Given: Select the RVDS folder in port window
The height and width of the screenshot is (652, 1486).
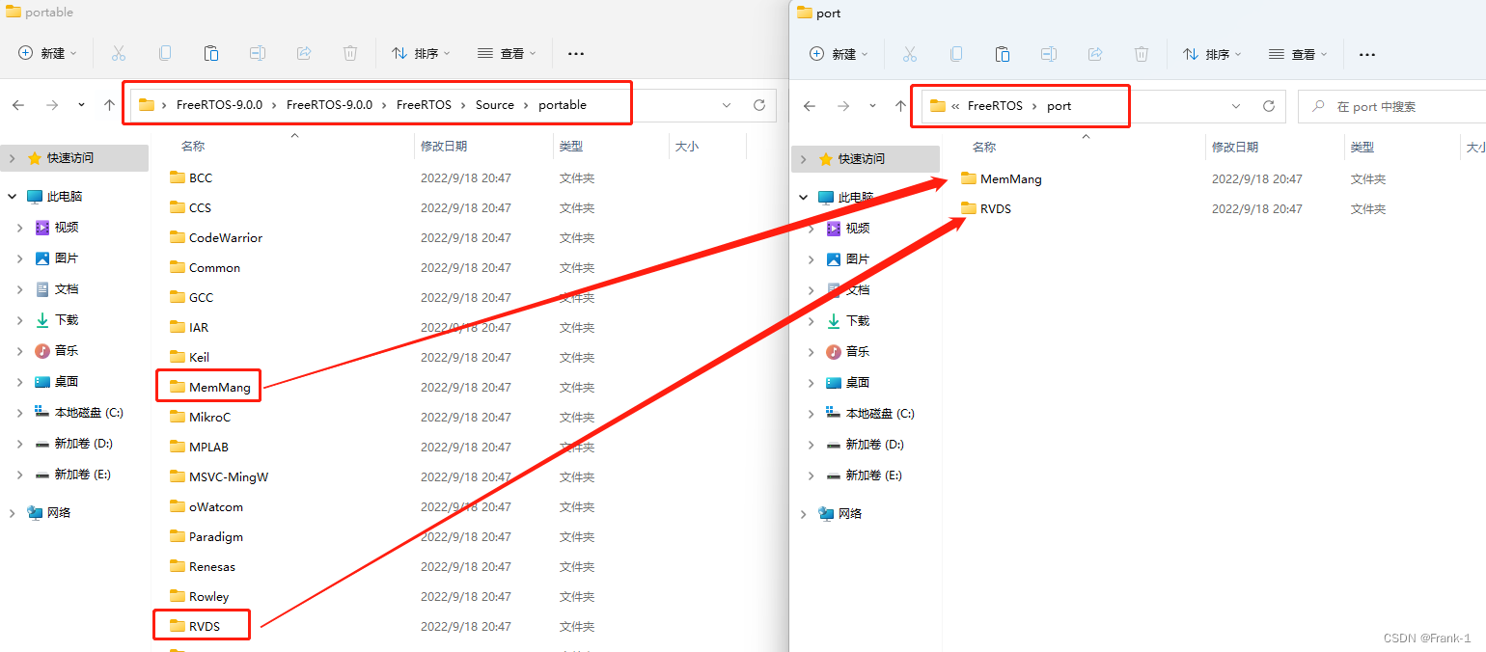Looking at the screenshot, I should click(986, 208).
